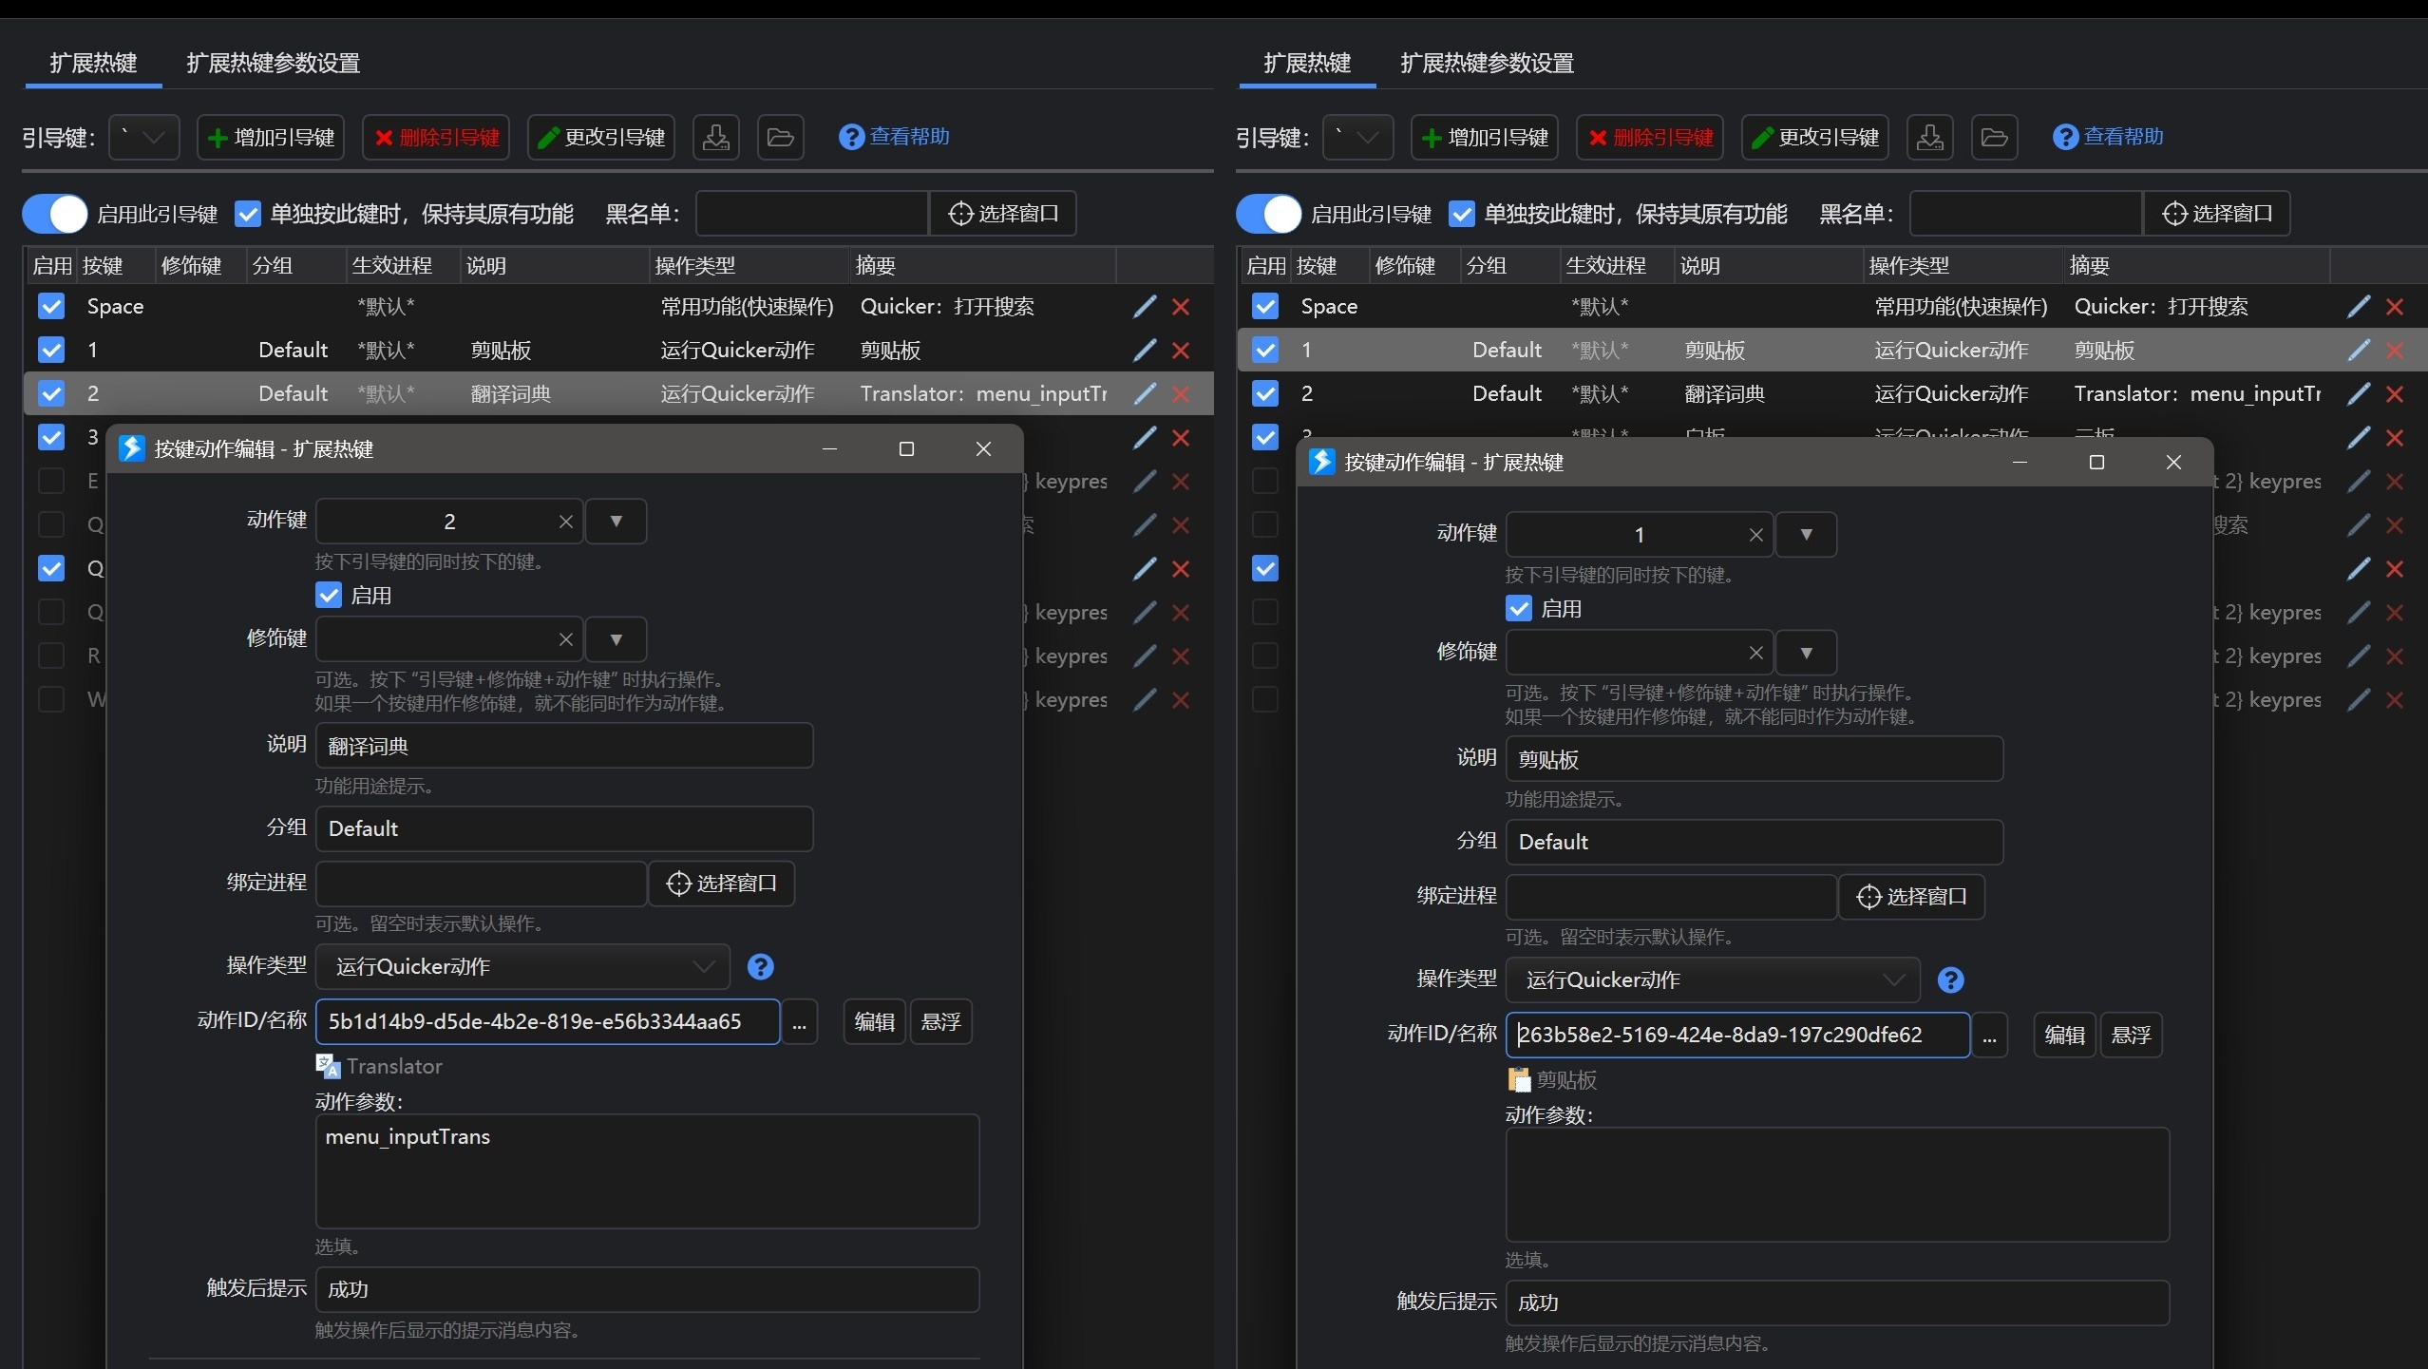Uncheck 启用 checkbox in right dialog
The image size is (2428, 1369).
[1519, 609]
